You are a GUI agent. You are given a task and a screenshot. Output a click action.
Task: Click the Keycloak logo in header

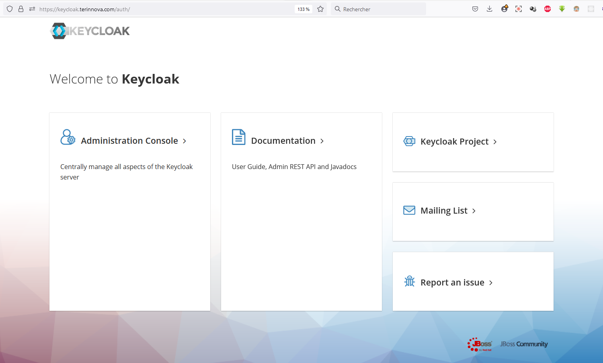pyautogui.click(x=90, y=31)
